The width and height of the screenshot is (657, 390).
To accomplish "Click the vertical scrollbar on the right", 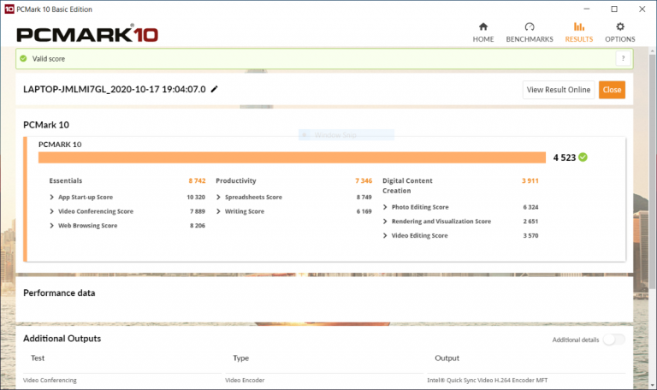I will click(x=653, y=171).
